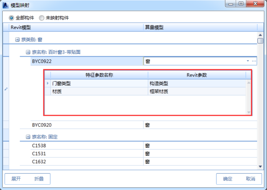Click the 窗 cell in the BYC0920 row
267x190 pixels.
click(x=200, y=125)
